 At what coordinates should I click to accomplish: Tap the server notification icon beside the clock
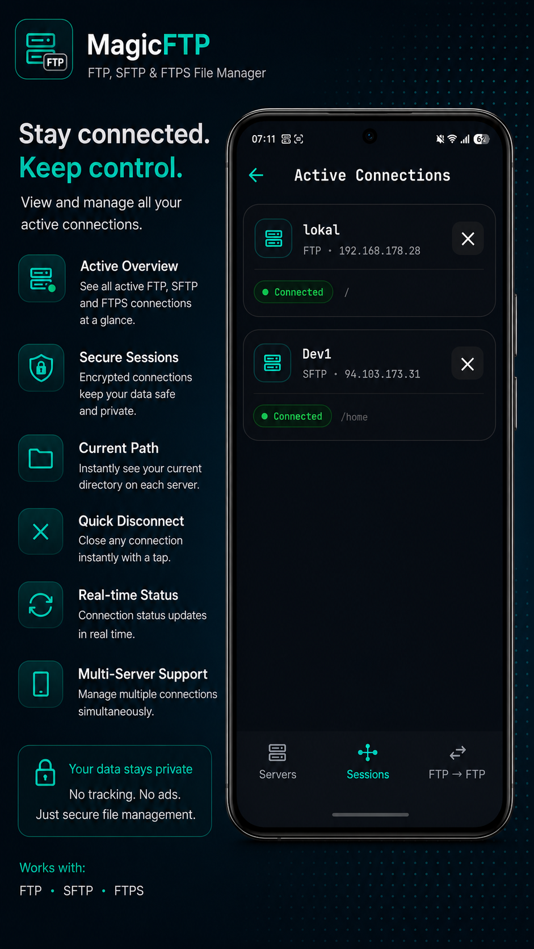point(286,139)
